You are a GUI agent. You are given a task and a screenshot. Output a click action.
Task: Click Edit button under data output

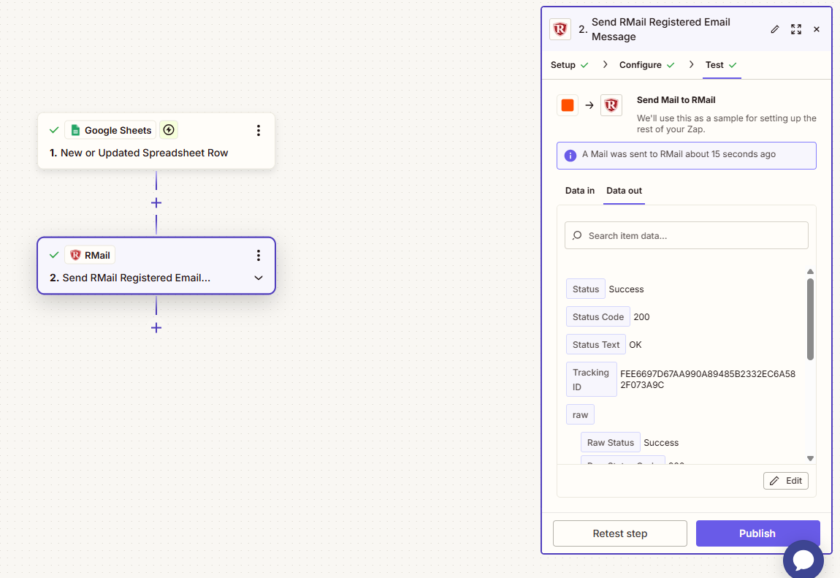[x=786, y=481]
